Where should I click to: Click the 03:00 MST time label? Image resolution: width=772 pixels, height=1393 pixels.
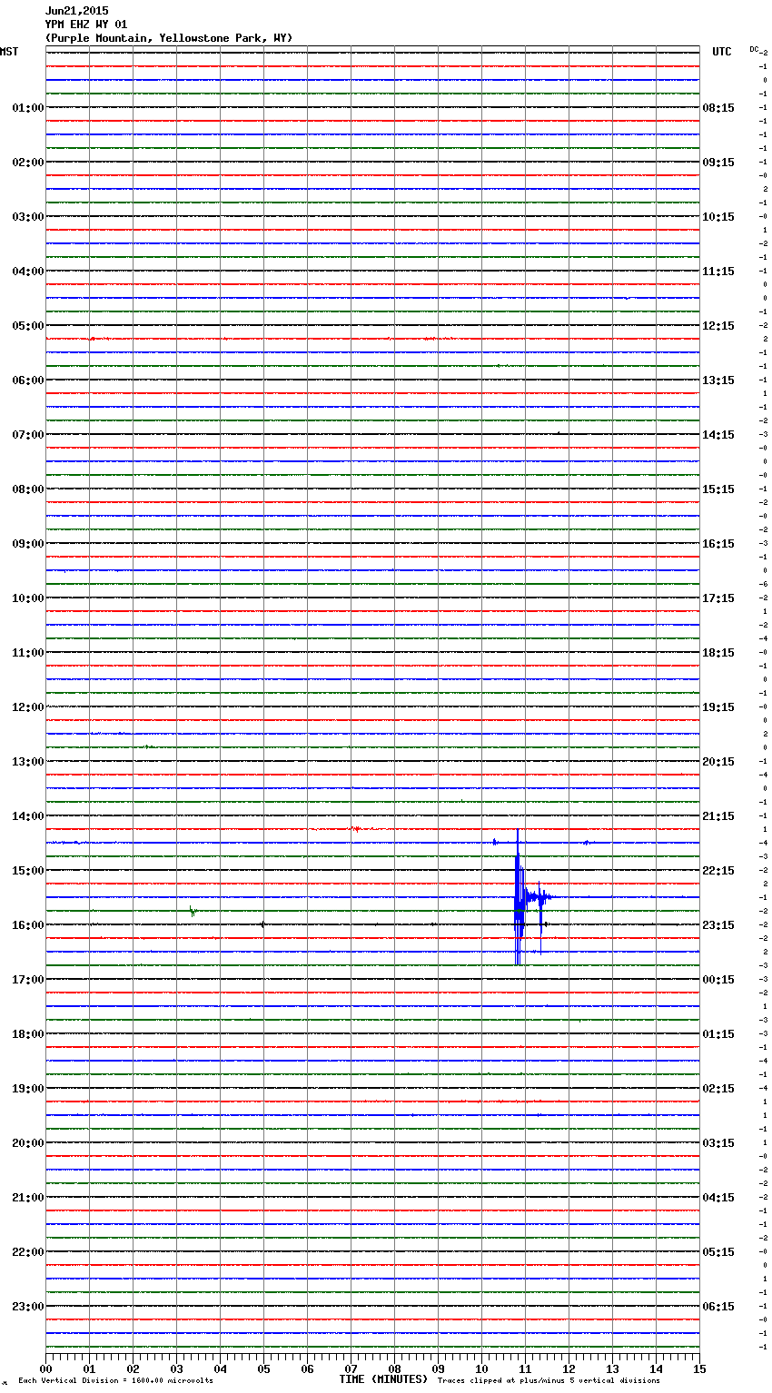pyautogui.click(x=28, y=217)
